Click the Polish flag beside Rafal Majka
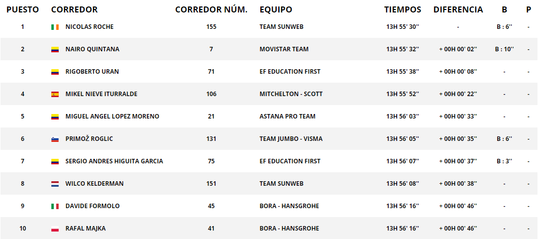Viewport: 539px width, 239px height. coord(55,229)
